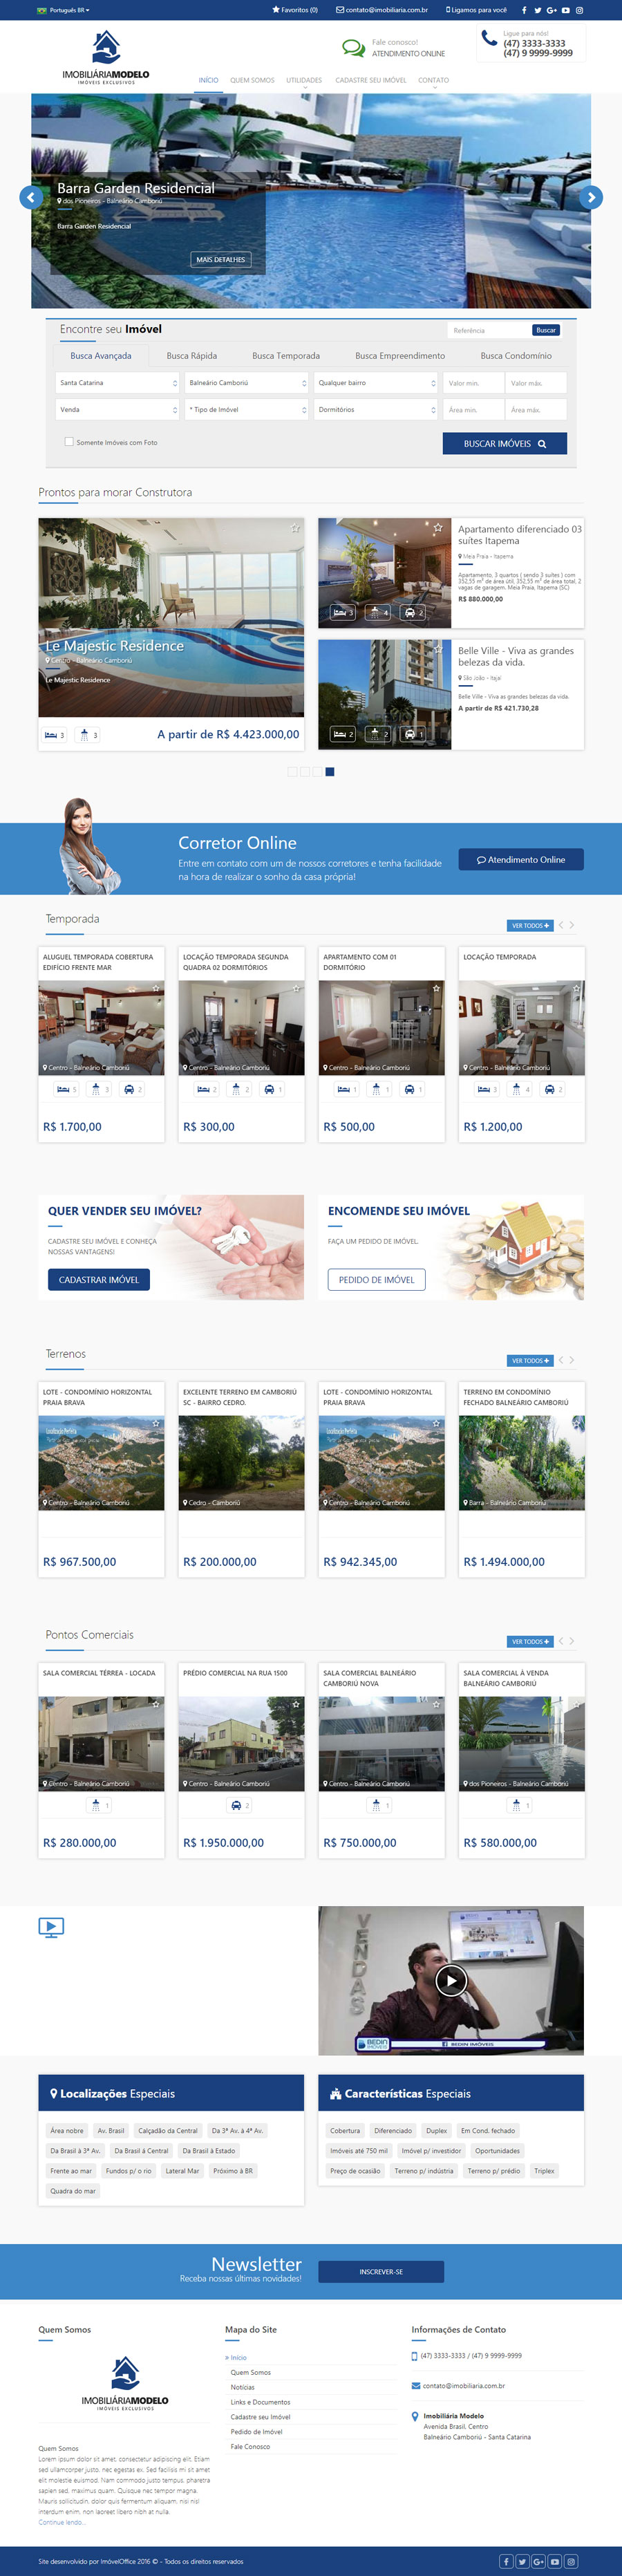
Task: Go to next hero slide arrow
Action: 591,198
